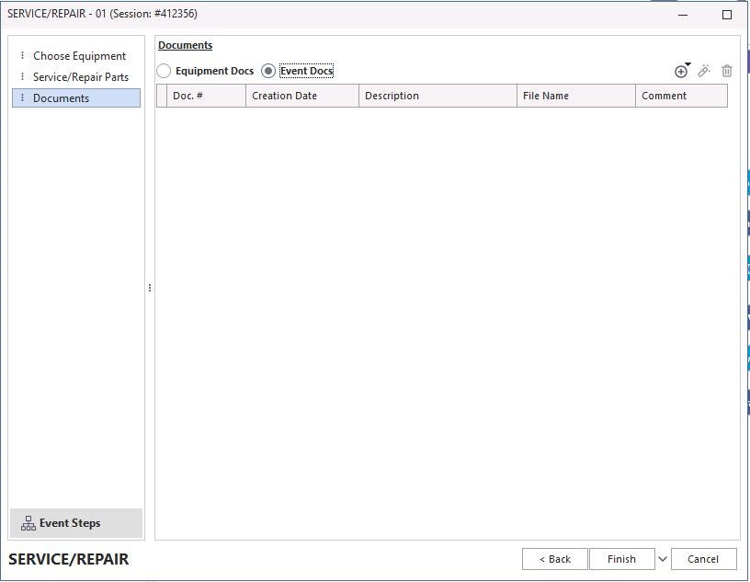Maximize the Service/Repair window

pyautogui.click(x=727, y=15)
